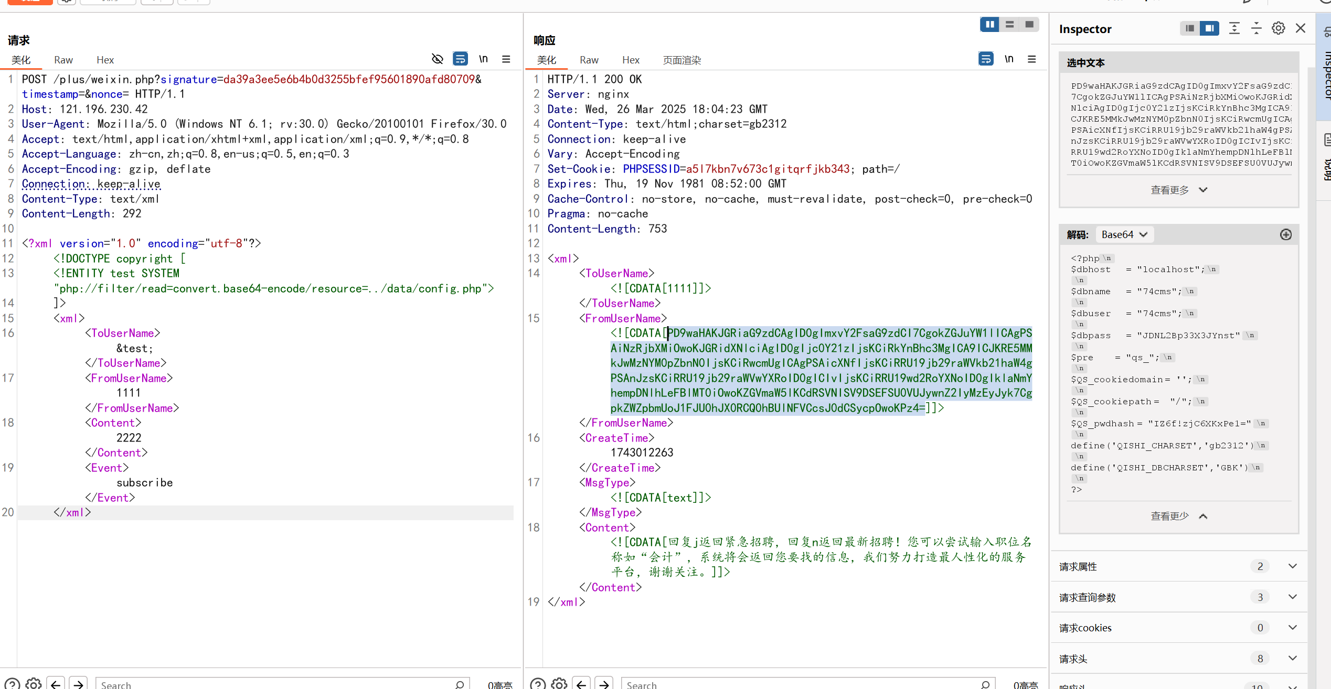Toggle word wrap icon in request panel

coord(460,59)
